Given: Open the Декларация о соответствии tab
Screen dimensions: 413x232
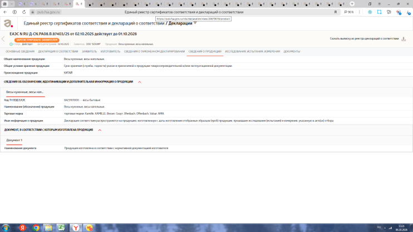Looking at the screenshot, I should pos(58,52).
